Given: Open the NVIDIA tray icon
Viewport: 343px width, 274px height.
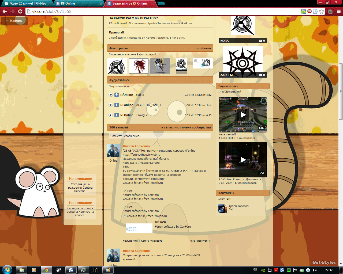Looking at the screenshot, I should [263, 270].
